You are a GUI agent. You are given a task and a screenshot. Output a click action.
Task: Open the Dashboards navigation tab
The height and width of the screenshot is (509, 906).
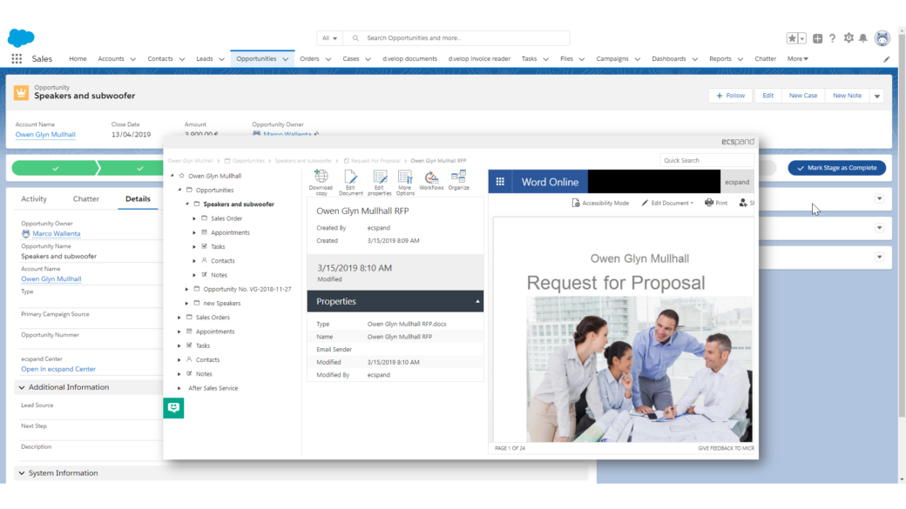(668, 59)
